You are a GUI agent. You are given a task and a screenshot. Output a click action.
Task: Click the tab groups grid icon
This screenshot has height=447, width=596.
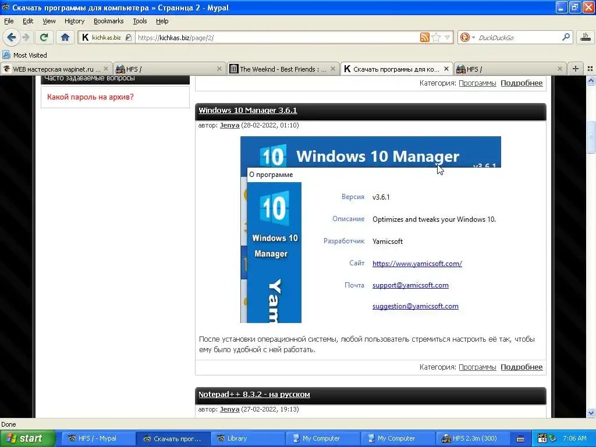tap(590, 69)
